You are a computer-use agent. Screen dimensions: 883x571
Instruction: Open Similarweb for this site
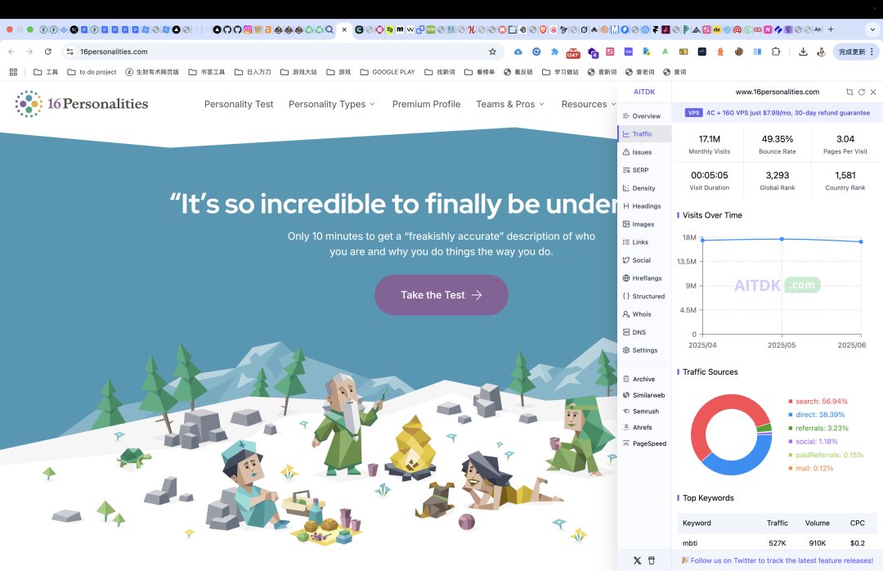pyautogui.click(x=643, y=396)
